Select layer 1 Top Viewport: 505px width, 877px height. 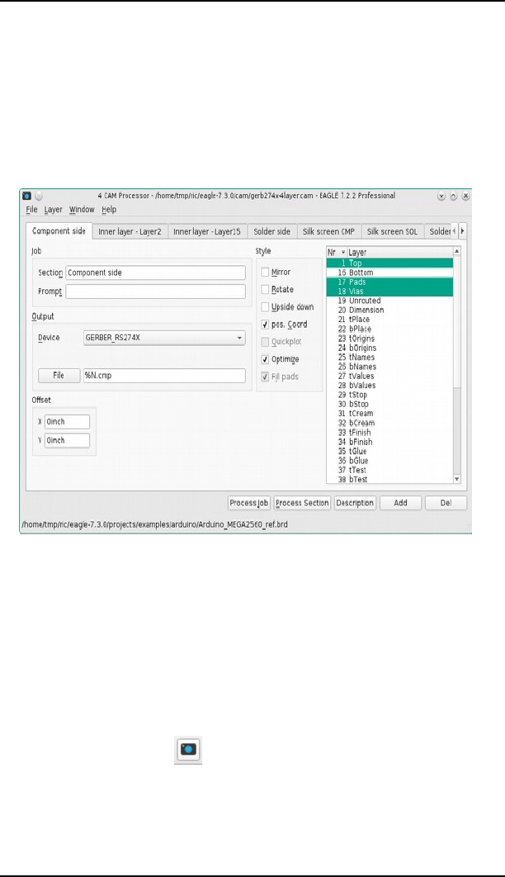390,263
